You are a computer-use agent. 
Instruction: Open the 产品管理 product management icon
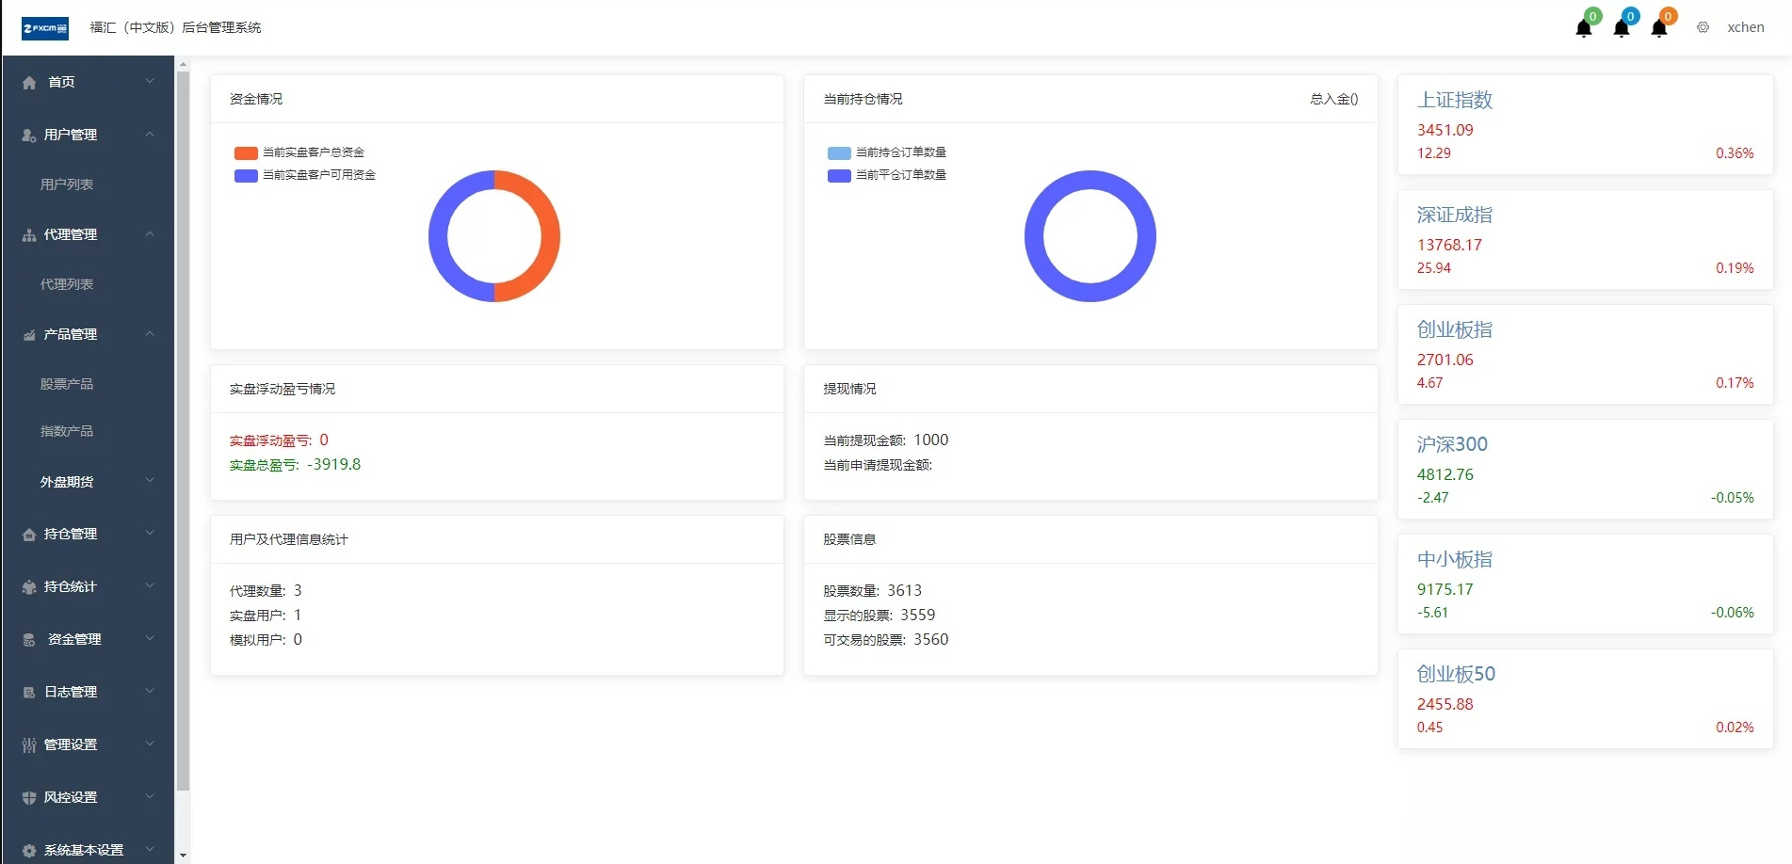pos(27,334)
